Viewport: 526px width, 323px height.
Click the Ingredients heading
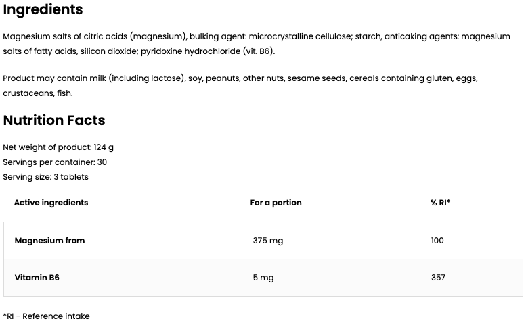(x=43, y=10)
